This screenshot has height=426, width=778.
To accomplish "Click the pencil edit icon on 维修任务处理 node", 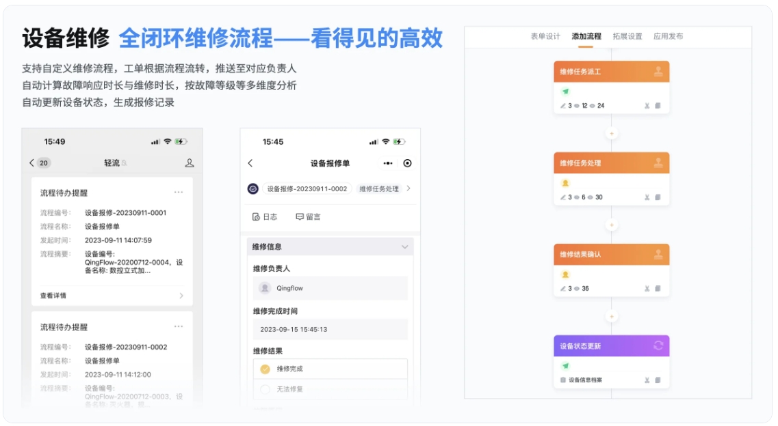I will (562, 197).
